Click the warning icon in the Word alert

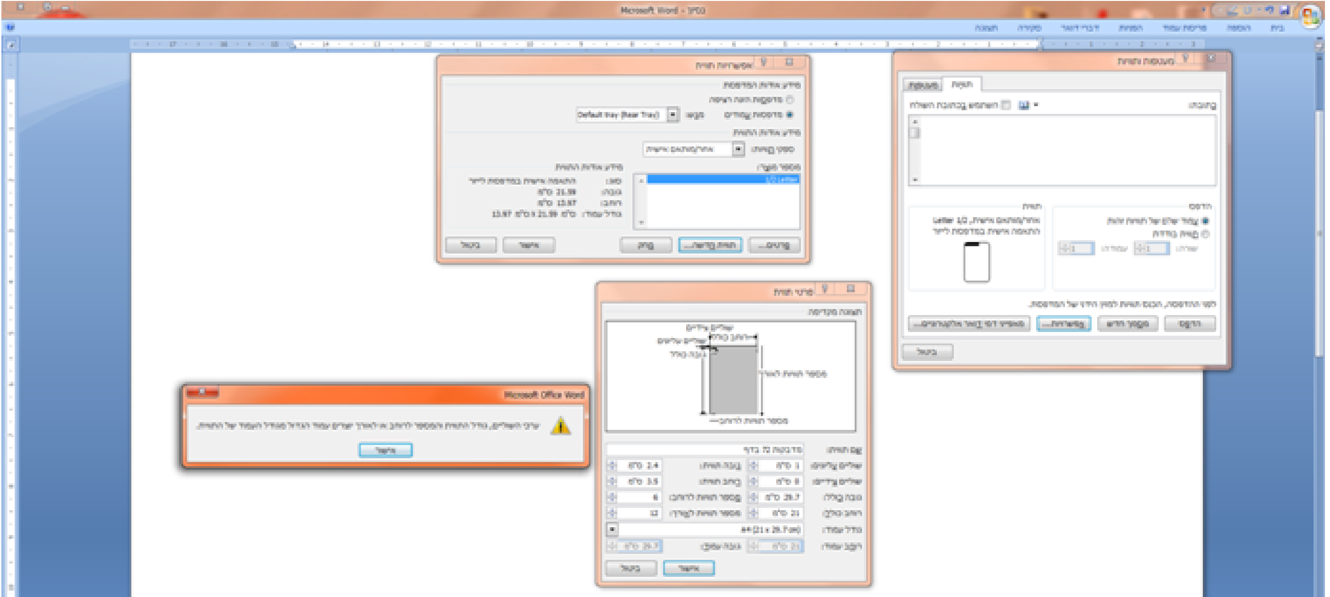pyautogui.click(x=560, y=427)
